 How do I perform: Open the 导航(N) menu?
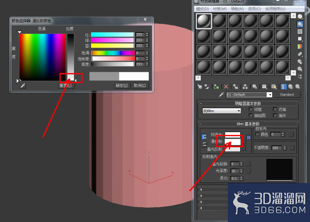point(237,9)
